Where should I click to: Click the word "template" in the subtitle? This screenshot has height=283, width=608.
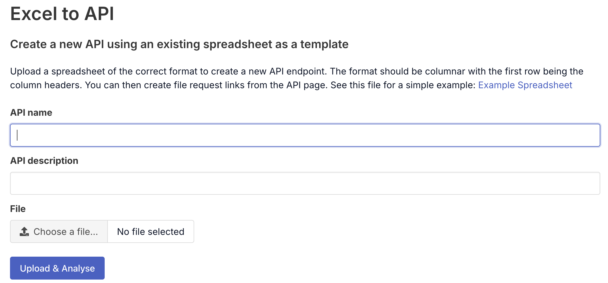click(324, 44)
